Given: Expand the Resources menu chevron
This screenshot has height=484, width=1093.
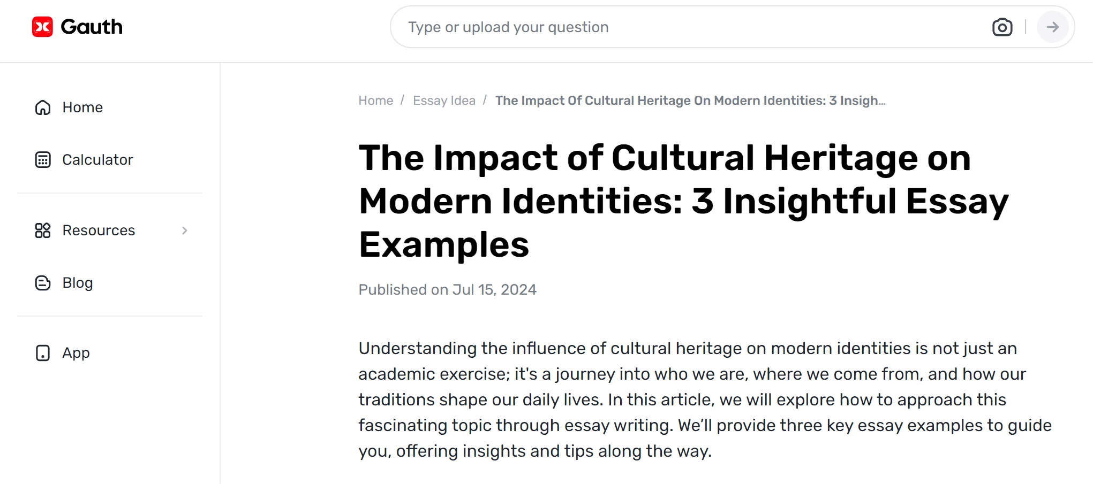Looking at the screenshot, I should coord(185,231).
